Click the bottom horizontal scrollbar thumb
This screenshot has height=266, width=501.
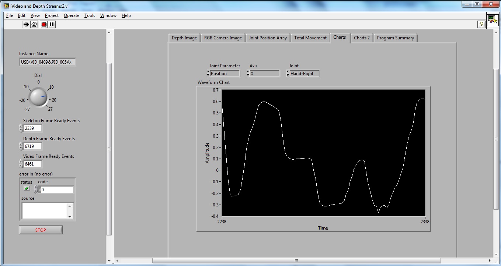[x=296, y=261]
